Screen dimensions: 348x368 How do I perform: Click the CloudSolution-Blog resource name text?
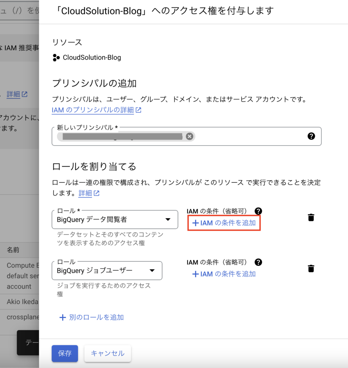click(x=92, y=57)
